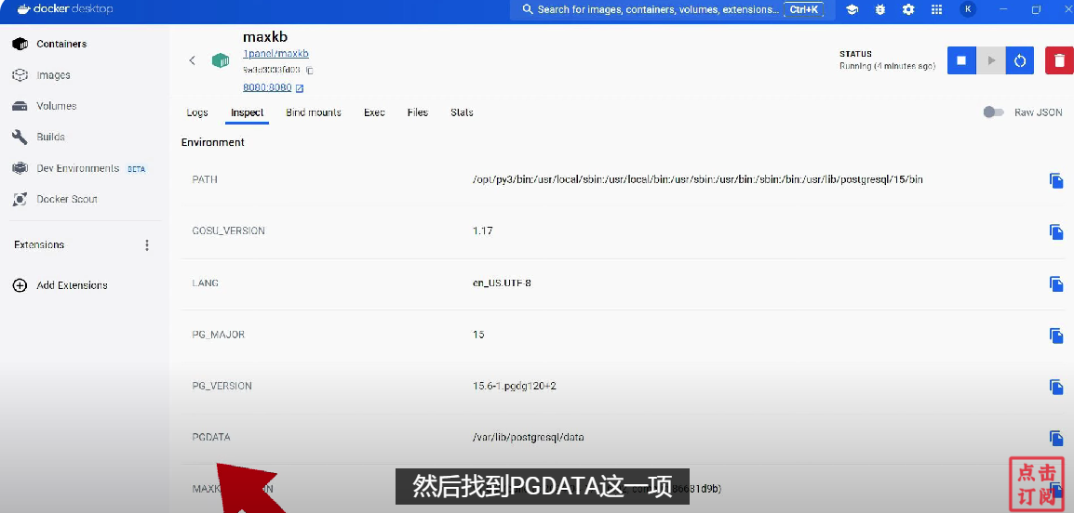This screenshot has height=513, width=1074.
Task: Click Add Extensions
Action: 72,285
